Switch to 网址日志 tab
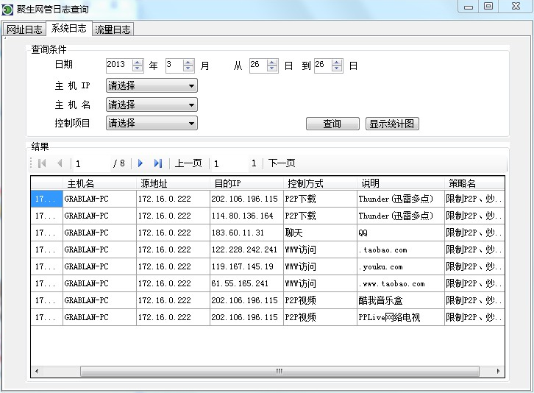Viewport: 534px width, 393px height. point(24,29)
